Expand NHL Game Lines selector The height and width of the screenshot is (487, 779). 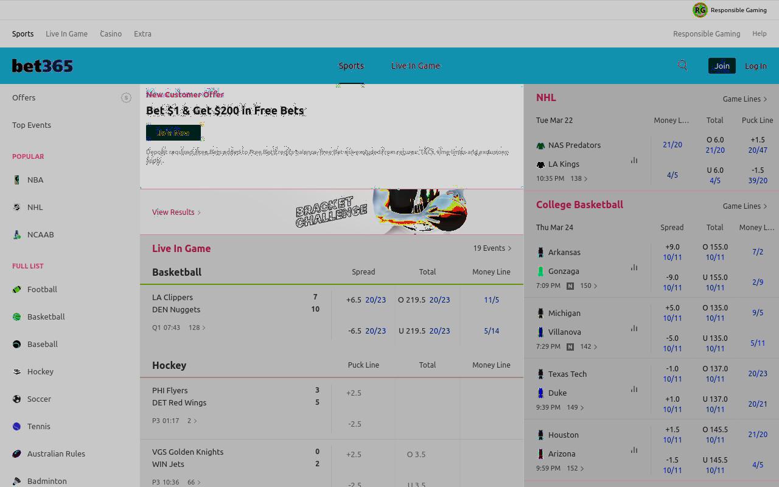pyautogui.click(x=745, y=99)
